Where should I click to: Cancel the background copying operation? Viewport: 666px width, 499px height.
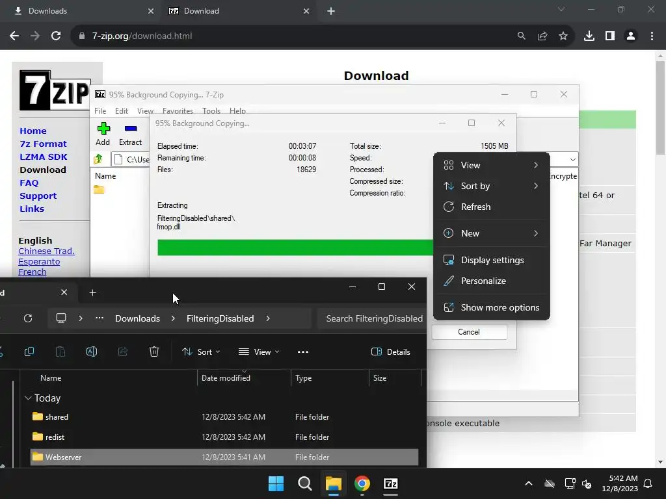(469, 332)
